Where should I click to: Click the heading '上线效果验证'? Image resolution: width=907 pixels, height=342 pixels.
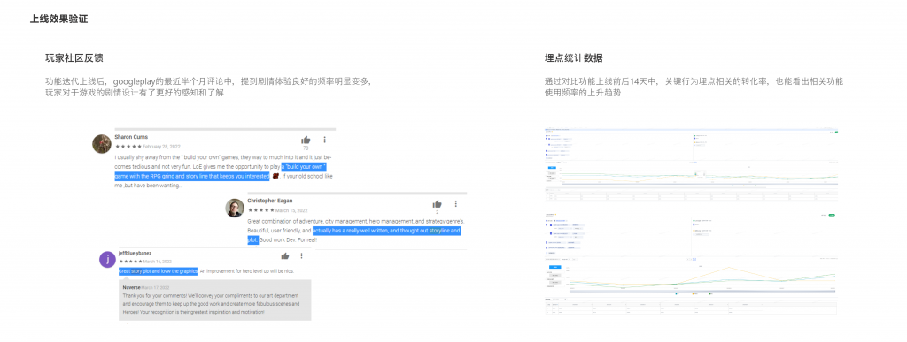pos(59,19)
